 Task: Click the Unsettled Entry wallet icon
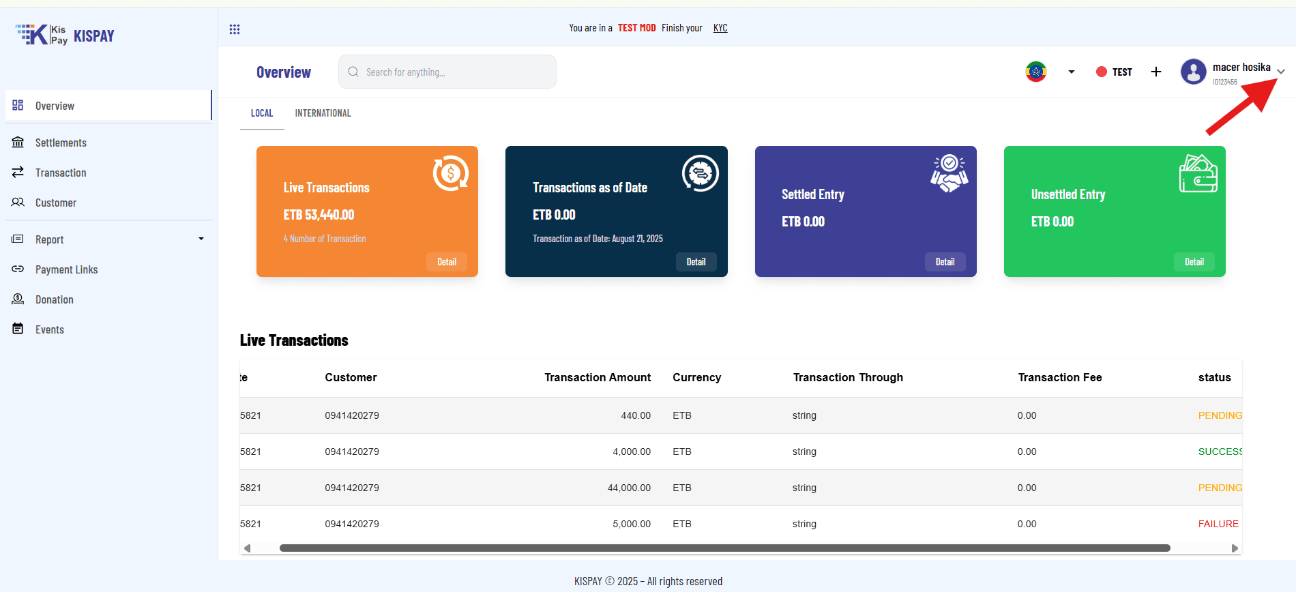tap(1198, 173)
